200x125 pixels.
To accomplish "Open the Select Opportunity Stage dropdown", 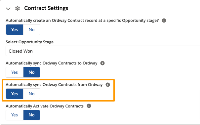I will (103, 51).
